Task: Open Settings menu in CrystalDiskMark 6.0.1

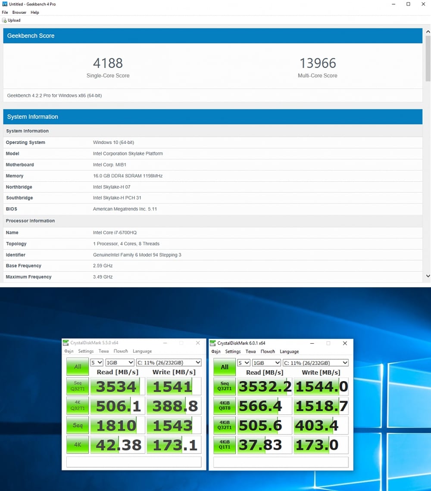Action: (x=233, y=351)
